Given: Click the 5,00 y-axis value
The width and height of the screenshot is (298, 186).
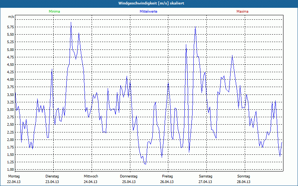Looking at the screenshot, I should coord(10,50).
